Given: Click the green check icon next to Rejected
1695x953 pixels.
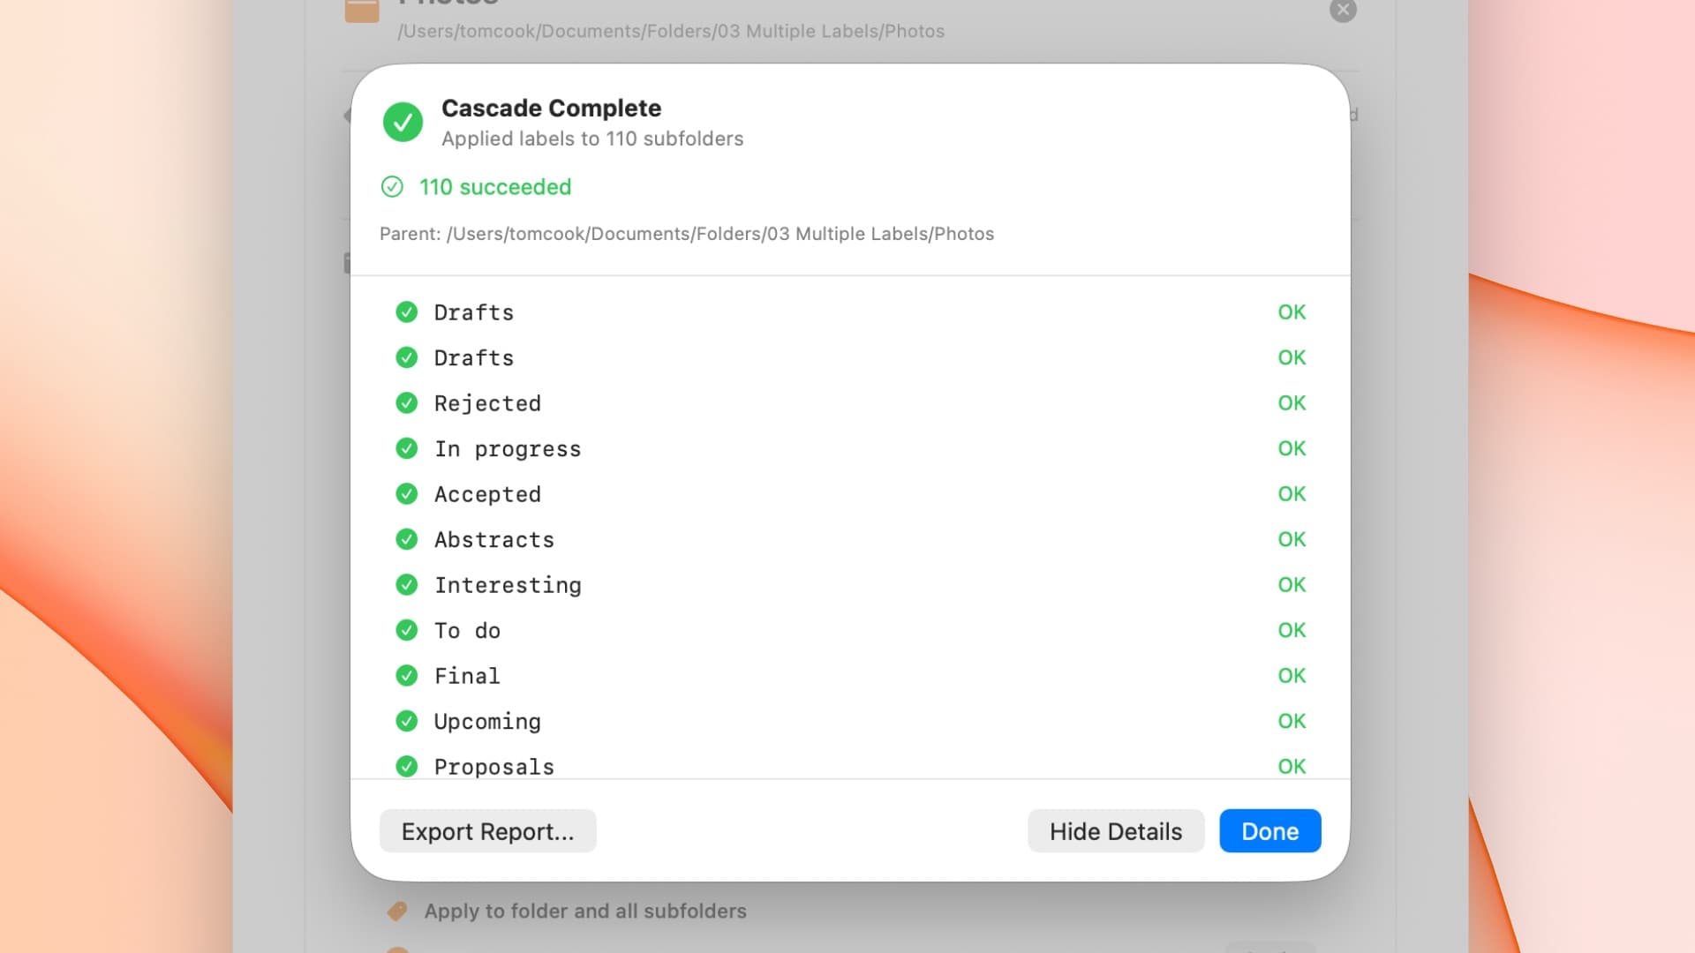Looking at the screenshot, I should (407, 403).
